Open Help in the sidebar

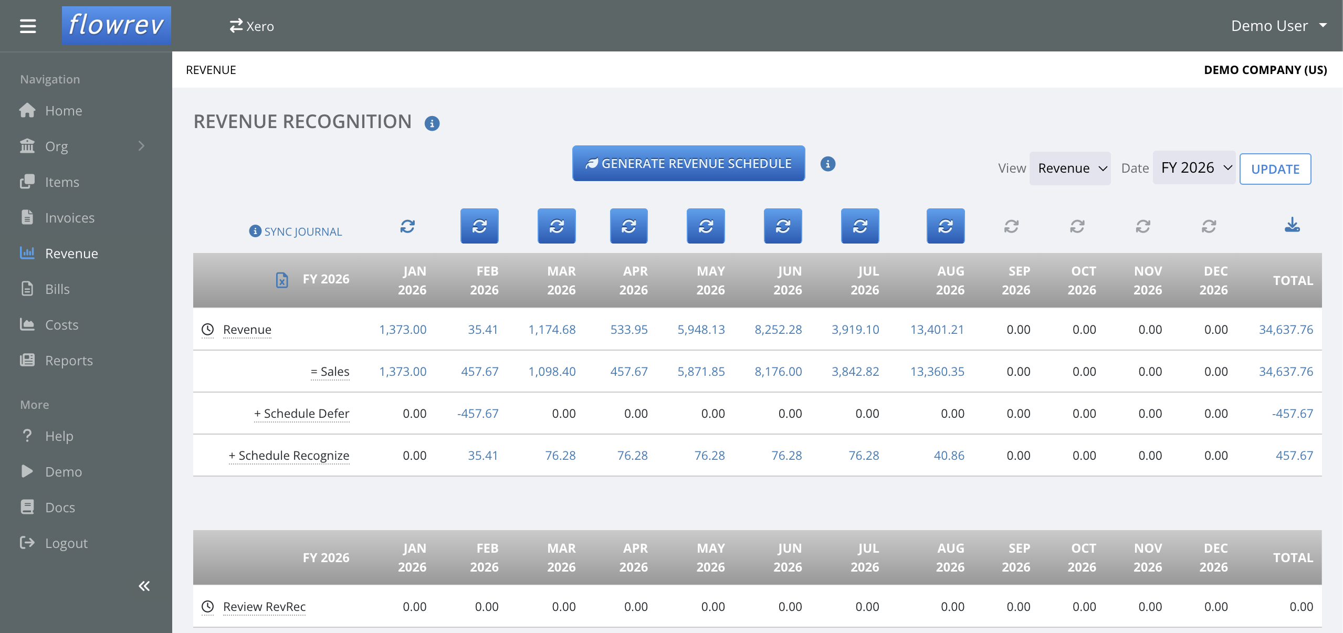(59, 436)
